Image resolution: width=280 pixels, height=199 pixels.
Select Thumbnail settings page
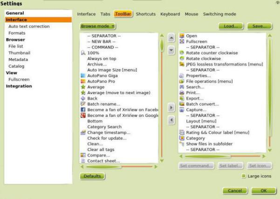click(20, 53)
